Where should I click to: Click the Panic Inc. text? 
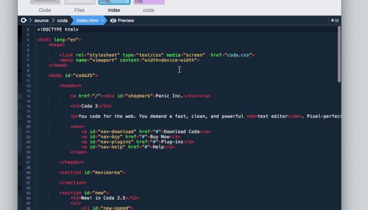(x=169, y=96)
